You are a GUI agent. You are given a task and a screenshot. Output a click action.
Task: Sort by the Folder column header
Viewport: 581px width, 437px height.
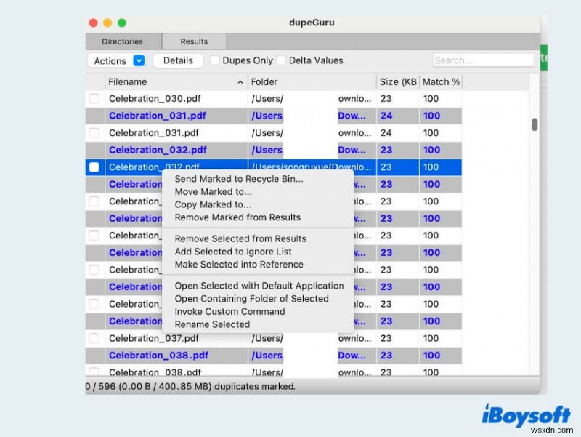(x=312, y=81)
